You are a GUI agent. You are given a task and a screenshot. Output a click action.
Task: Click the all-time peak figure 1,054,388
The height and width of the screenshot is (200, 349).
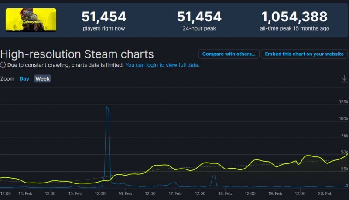[294, 17]
